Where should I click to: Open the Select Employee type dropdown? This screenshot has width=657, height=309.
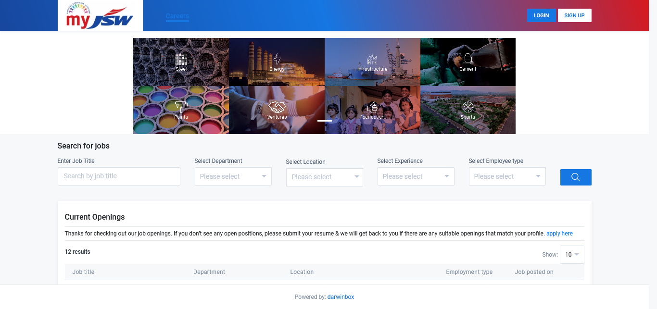(507, 176)
